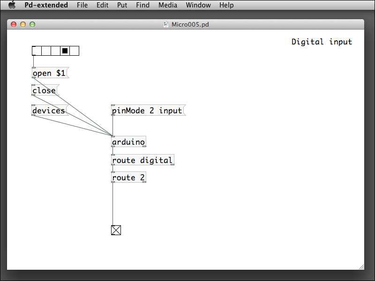This screenshot has width=375, height=281.
Task: Click the window resize grip icon
Action: coord(362,266)
